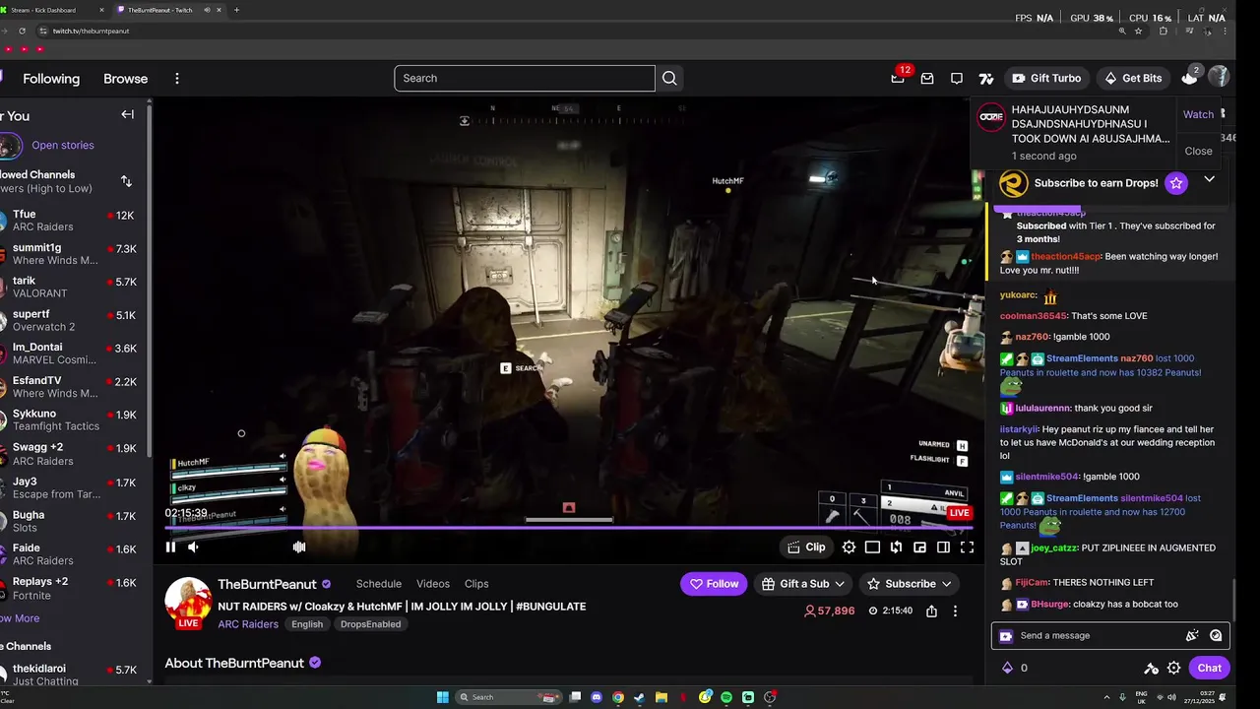Image resolution: width=1260 pixels, height=709 pixels.
Task: Open the audio waveform control in player
Action: [x=299, y=548]
